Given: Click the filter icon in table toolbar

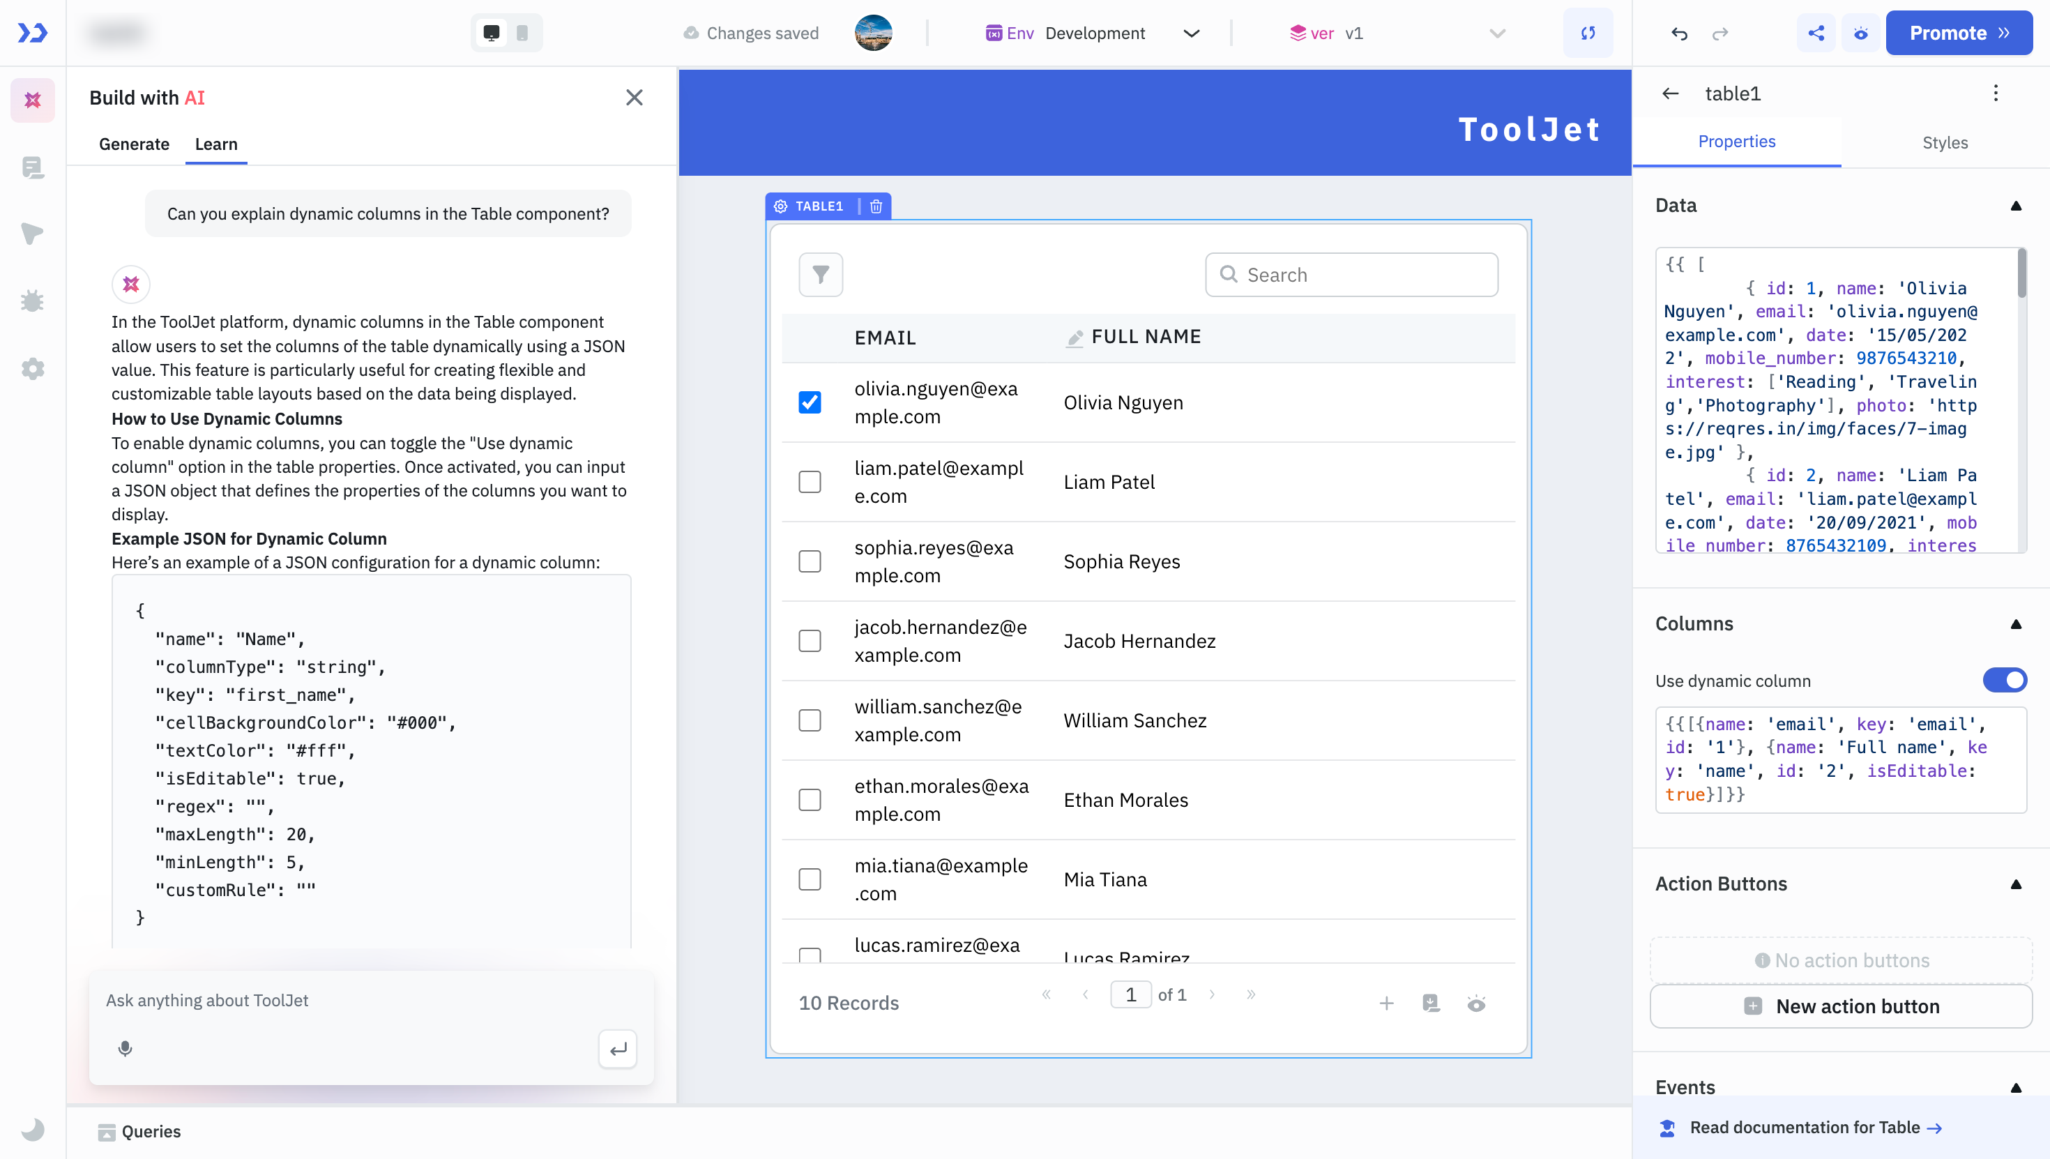Looking at the screenshot, I should tap(821, 275).
